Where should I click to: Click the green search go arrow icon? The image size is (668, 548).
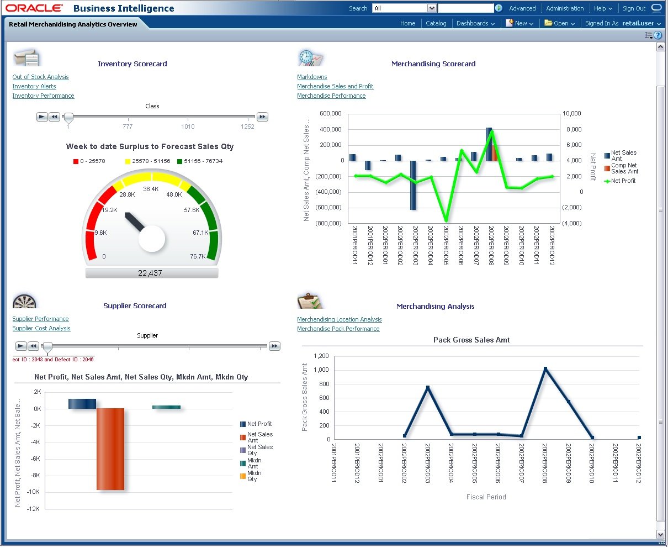499,8
